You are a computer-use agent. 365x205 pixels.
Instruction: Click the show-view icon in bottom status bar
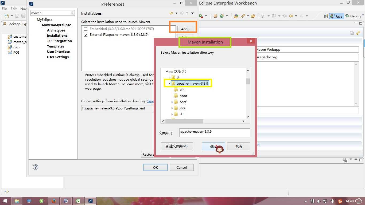tap(6, 192)
